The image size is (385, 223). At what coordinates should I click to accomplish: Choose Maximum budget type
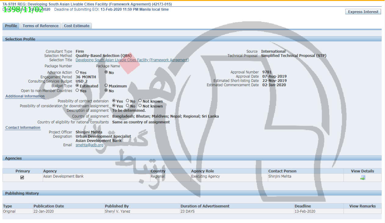point(106,86)
